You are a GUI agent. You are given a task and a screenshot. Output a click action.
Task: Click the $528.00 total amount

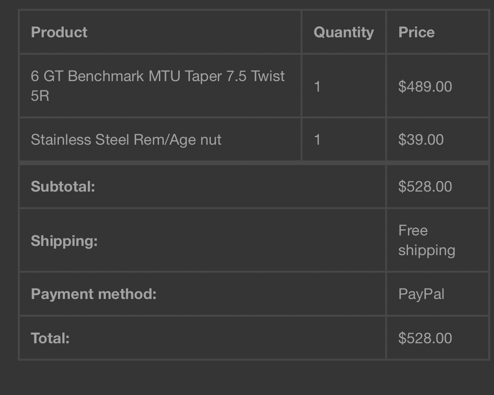425,338
